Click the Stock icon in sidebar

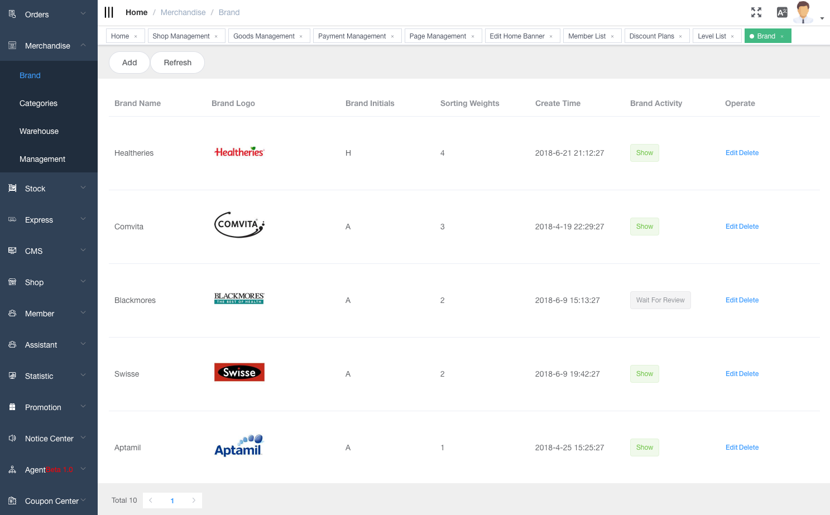[12, 189]
